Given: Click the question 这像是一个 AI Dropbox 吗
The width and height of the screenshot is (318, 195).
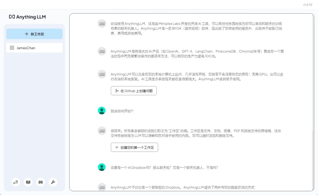Looking at the screenshot, I should click(164, 167).
